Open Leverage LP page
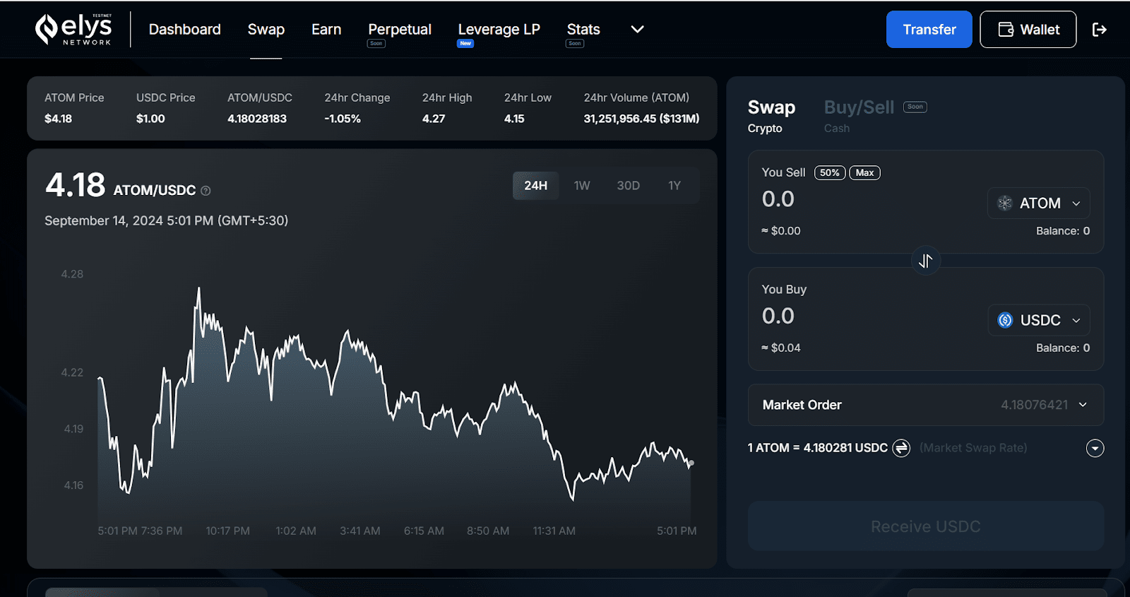 pyautogui.click(x=499, y=30)
